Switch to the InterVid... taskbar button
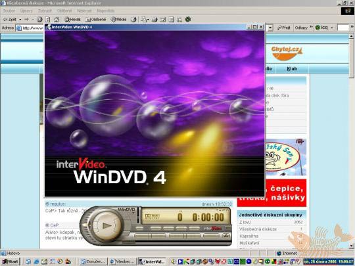 [152, 261]
